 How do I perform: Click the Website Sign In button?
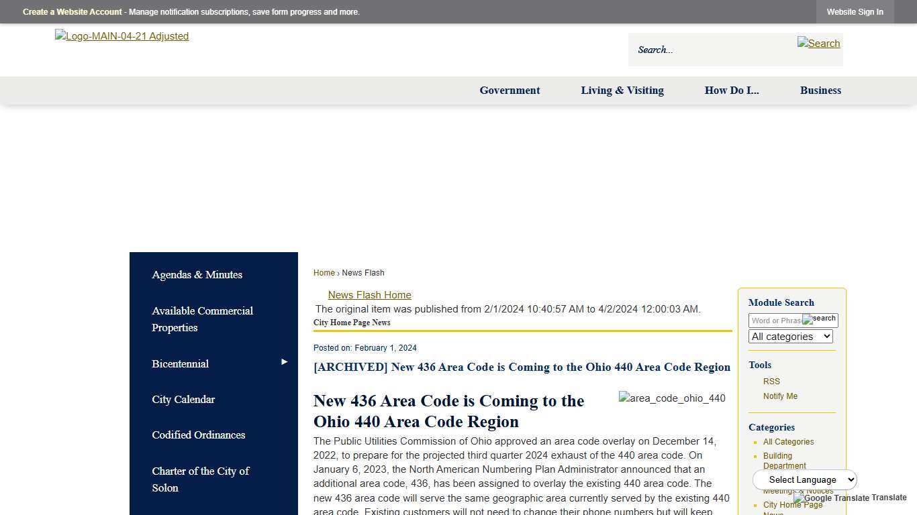pos(855,11)
